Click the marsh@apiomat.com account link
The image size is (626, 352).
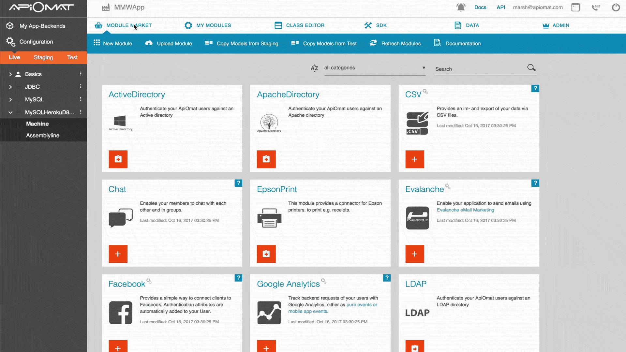538,7
